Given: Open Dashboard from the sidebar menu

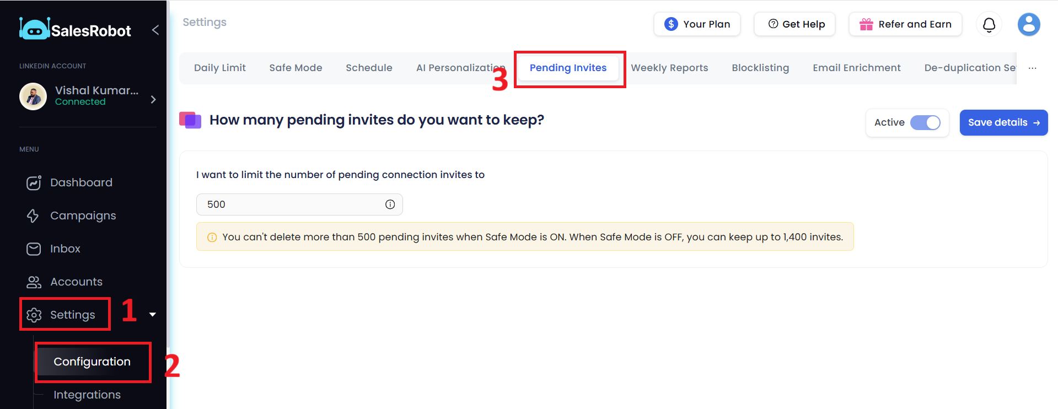Looking at the screenshot, I should [x=81, y=182].
